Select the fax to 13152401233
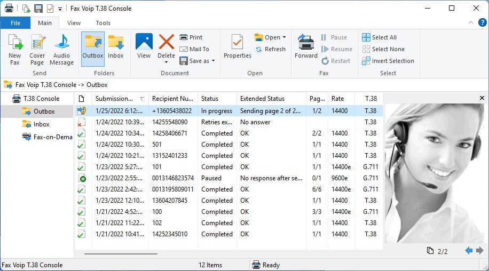 229,156
